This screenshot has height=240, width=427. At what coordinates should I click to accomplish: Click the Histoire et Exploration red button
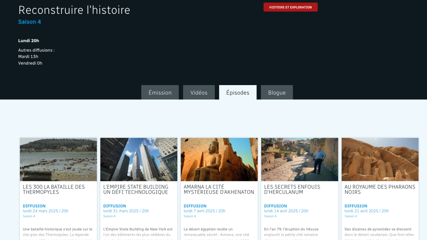[290, 7]
